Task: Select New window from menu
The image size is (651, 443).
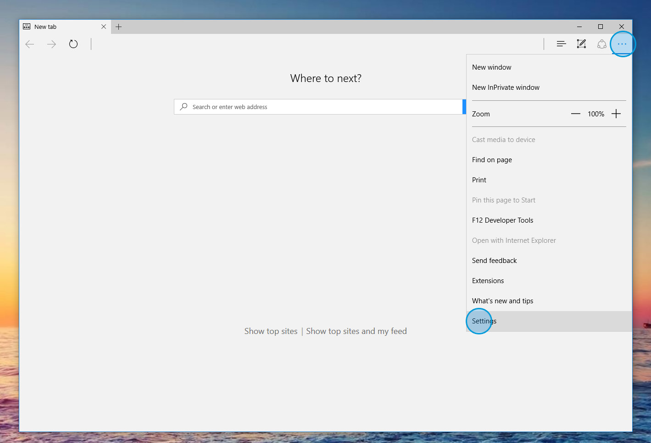Action: (491, 67)
